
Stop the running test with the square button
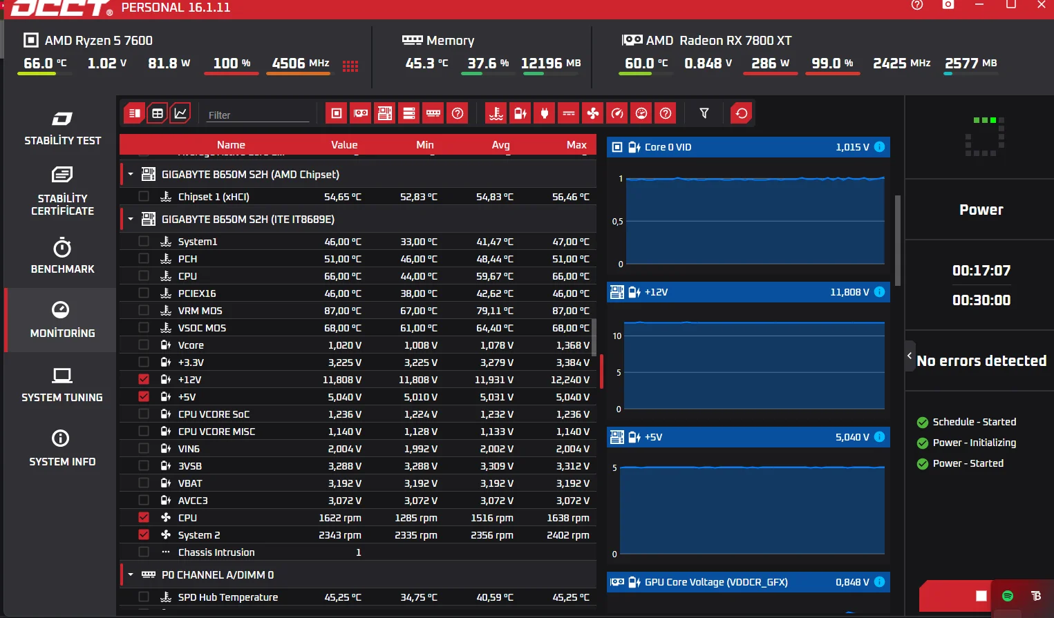coord(981,596)
